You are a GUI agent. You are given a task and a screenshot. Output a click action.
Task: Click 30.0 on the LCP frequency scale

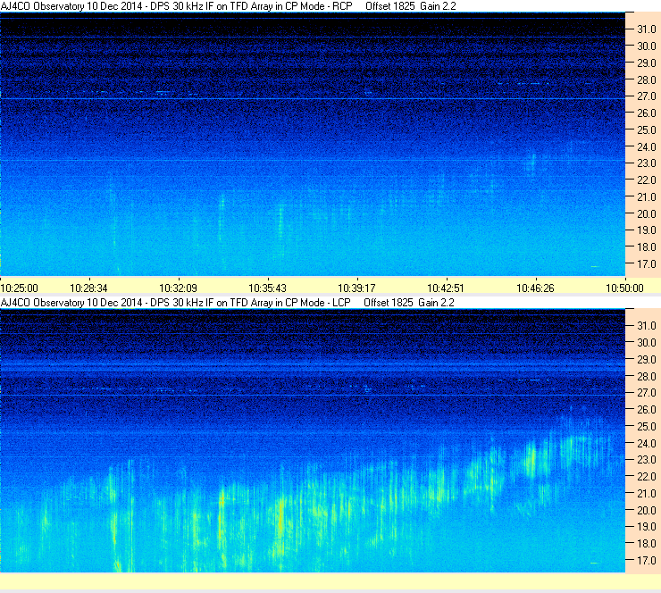coord(646,343)
